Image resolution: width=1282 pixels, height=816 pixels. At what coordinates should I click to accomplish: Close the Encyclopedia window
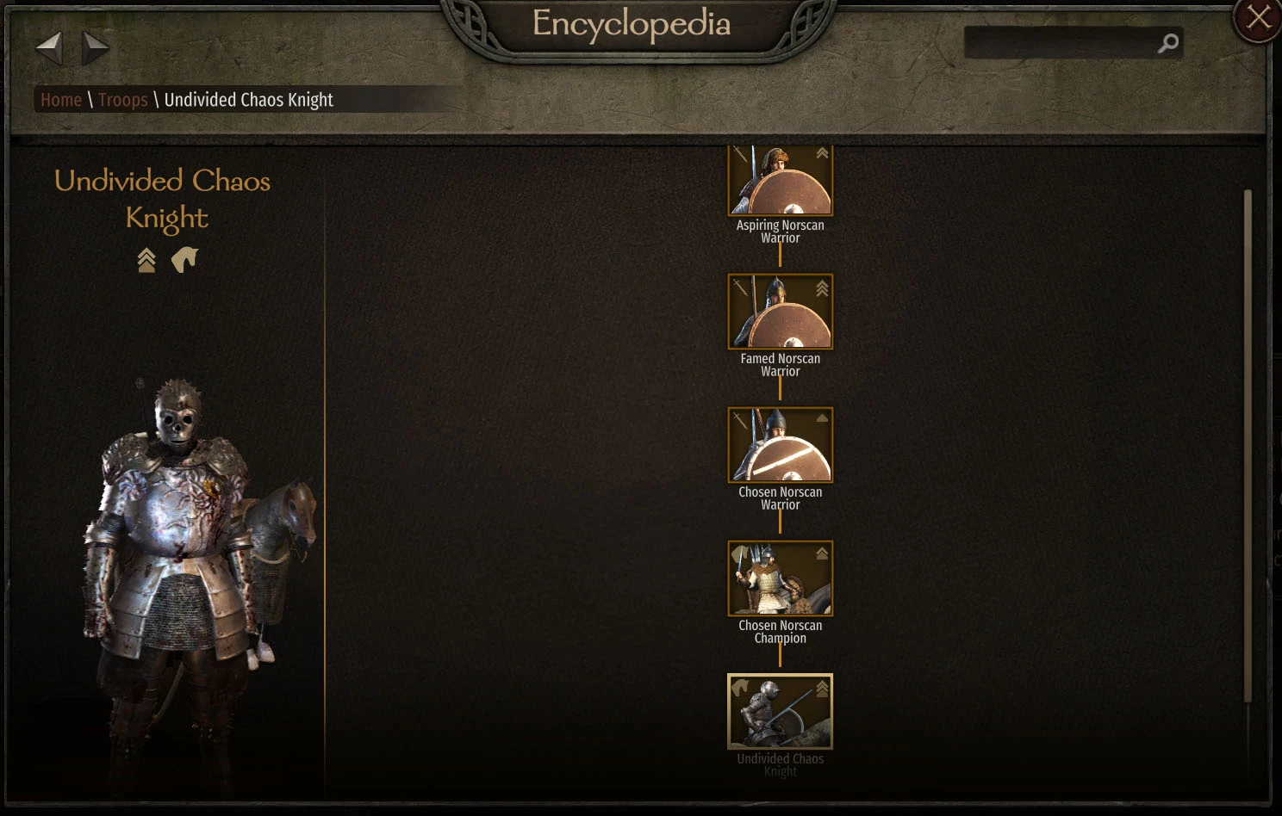coord(1258,18)
